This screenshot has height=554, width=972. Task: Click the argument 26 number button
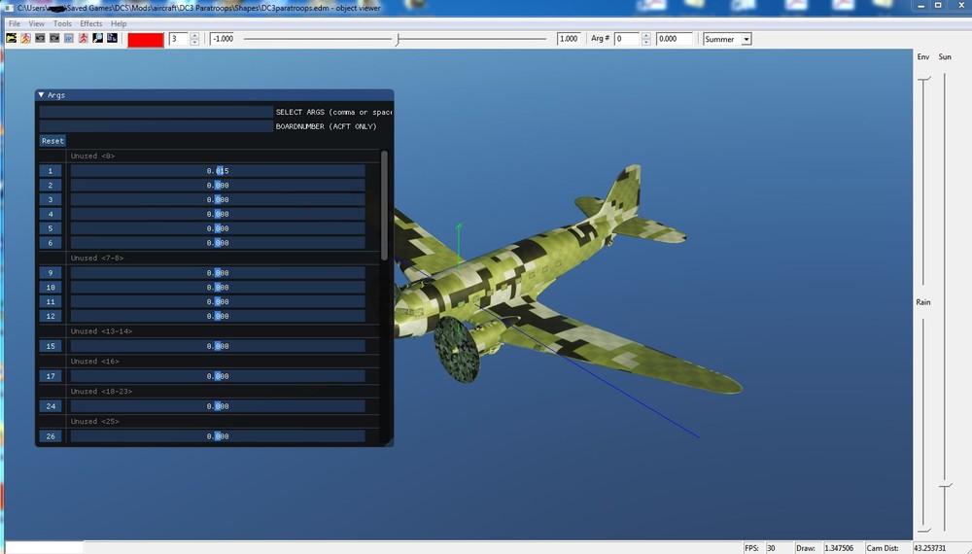coord(51,436)
